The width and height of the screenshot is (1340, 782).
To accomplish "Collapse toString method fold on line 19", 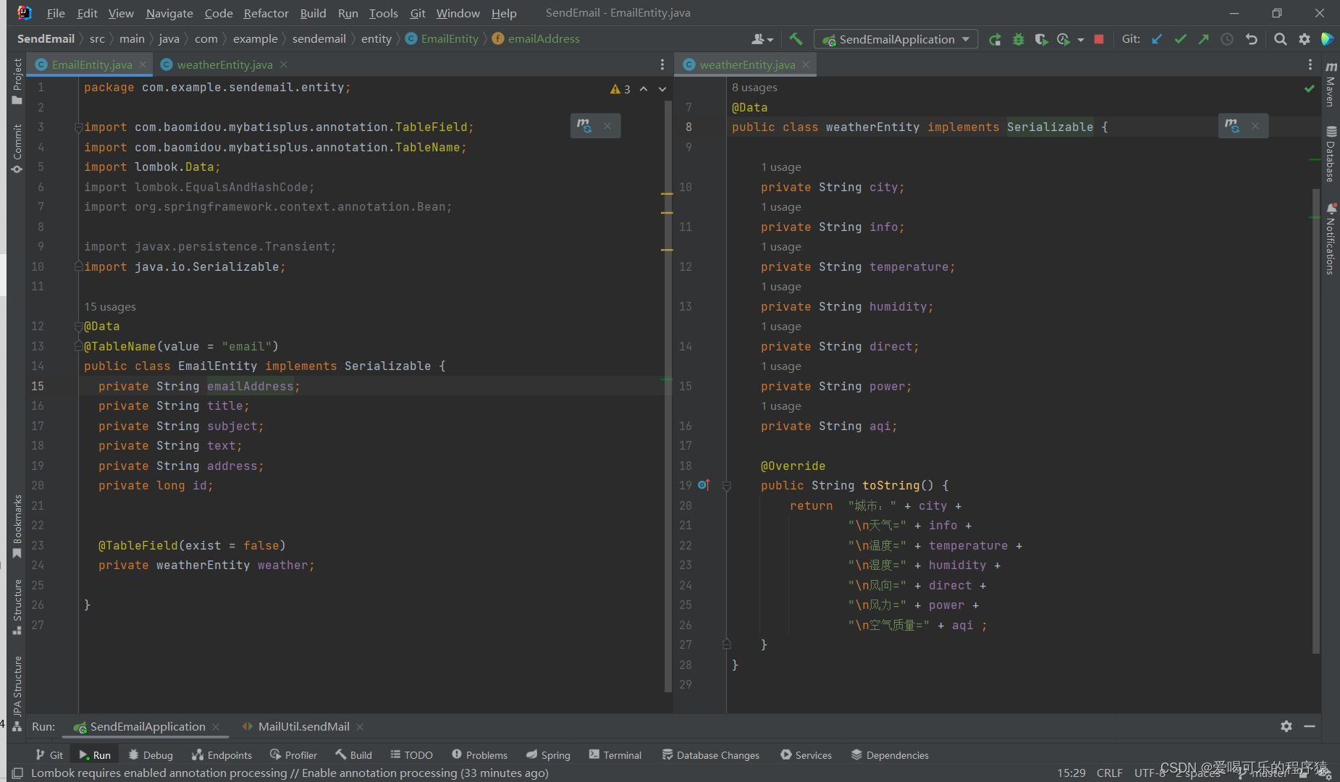I will (727, 486).
